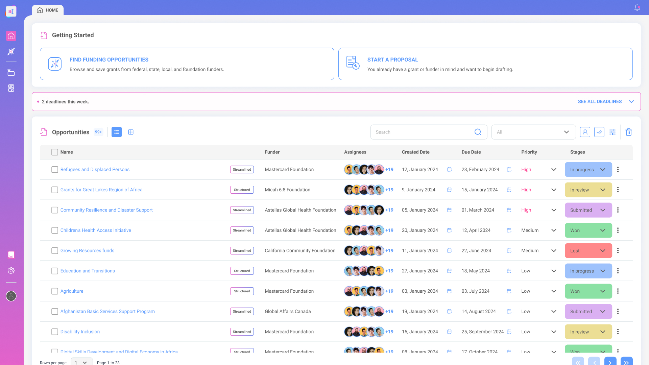Check Children's Health Access Initiative row
The width and height of the screenshot is (649, 365).
coord(55,230)
